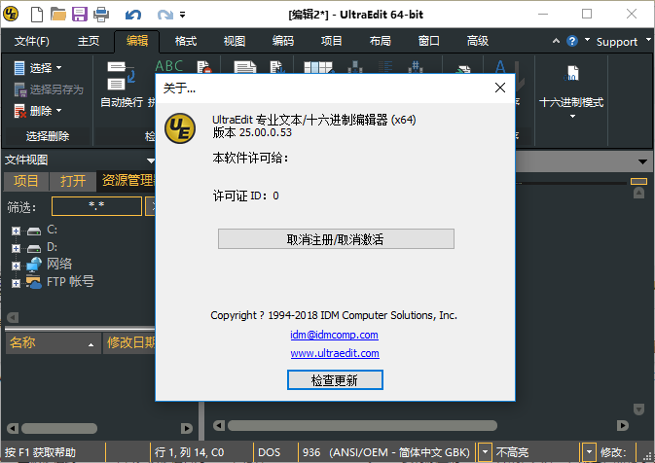The height and width of the screenshot is (463, 655).
Task: Close the 关于 dialog
Action: pyautogui.click(x=500, y=88)
